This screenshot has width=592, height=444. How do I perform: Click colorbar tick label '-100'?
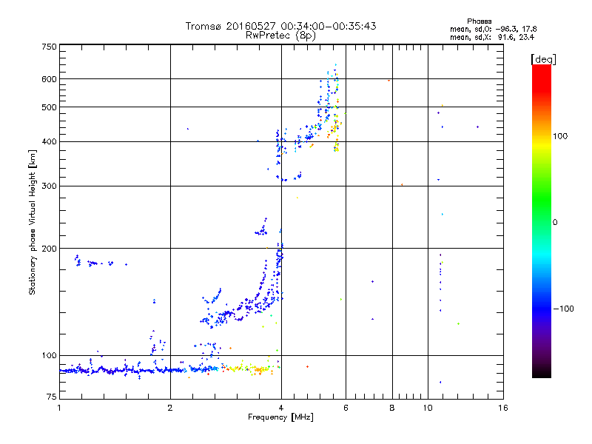pyautogui.click(x=563, y=309)
